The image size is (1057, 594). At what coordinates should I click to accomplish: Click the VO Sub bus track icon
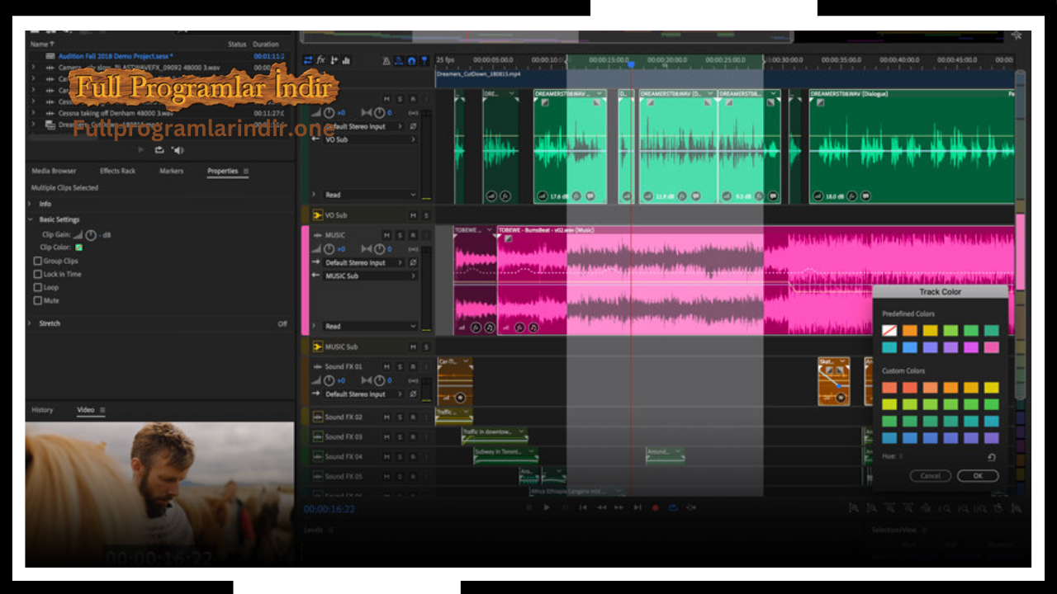point(317,215)
